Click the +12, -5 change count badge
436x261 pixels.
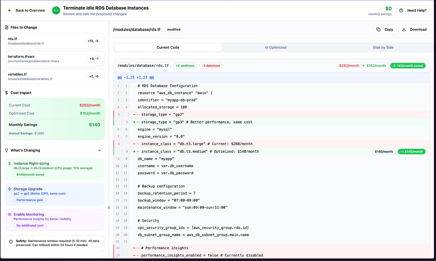point(93,41)
